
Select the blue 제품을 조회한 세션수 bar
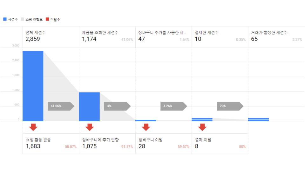(x=89, y=107)
